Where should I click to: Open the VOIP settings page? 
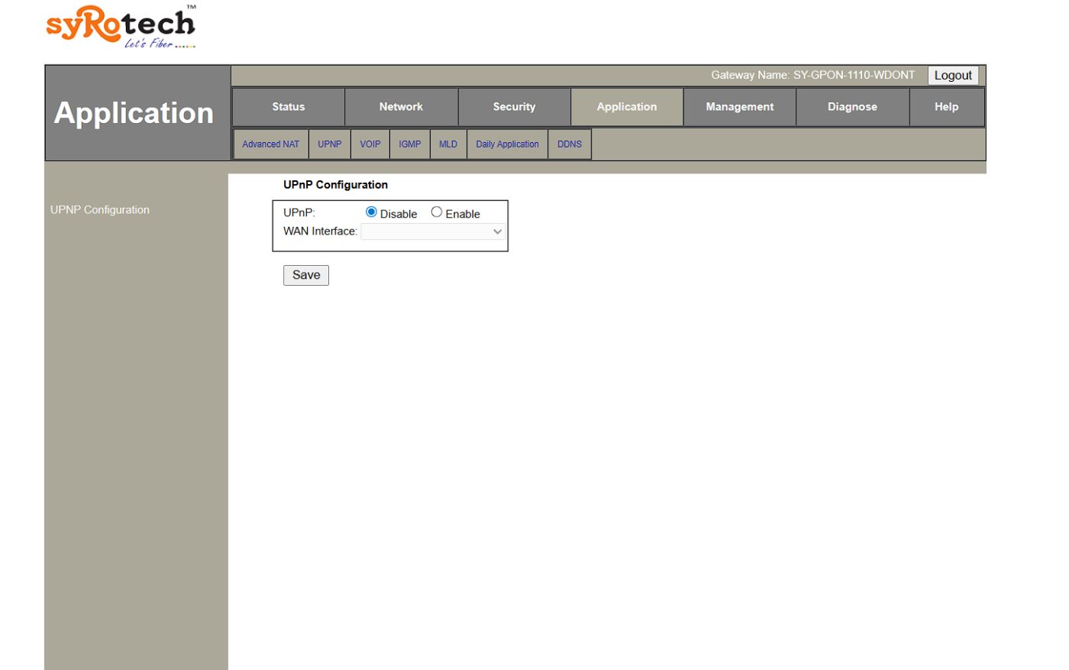coord(370,144)
